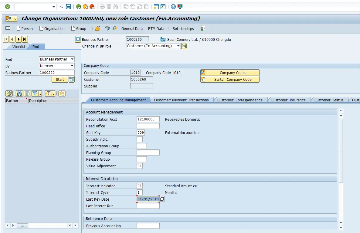Click the trash icon next to Start
The width and height of the screenshot is (360, 233).
pos(72,79)
